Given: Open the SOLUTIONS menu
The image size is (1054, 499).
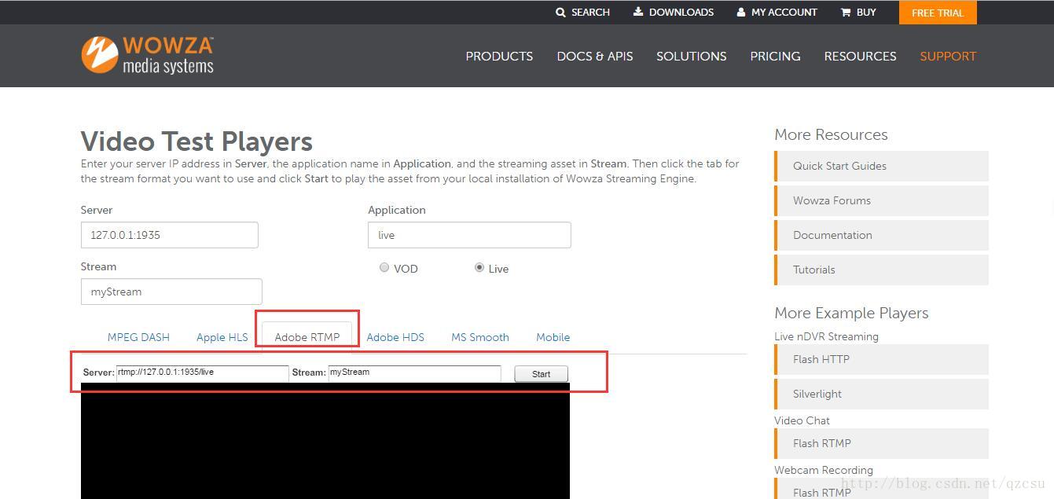Looking at the screenshot, I should 692,57.
